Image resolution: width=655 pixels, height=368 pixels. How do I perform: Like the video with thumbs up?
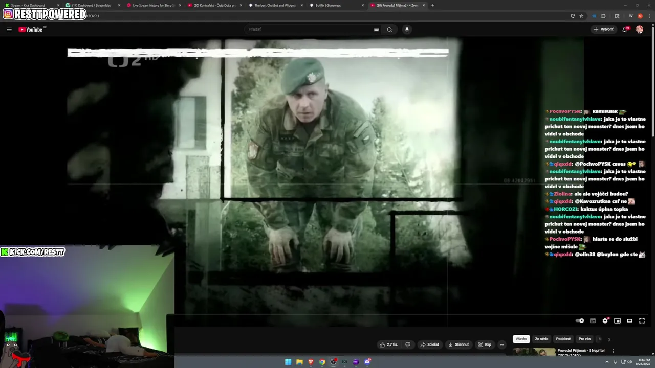(388, 344)
